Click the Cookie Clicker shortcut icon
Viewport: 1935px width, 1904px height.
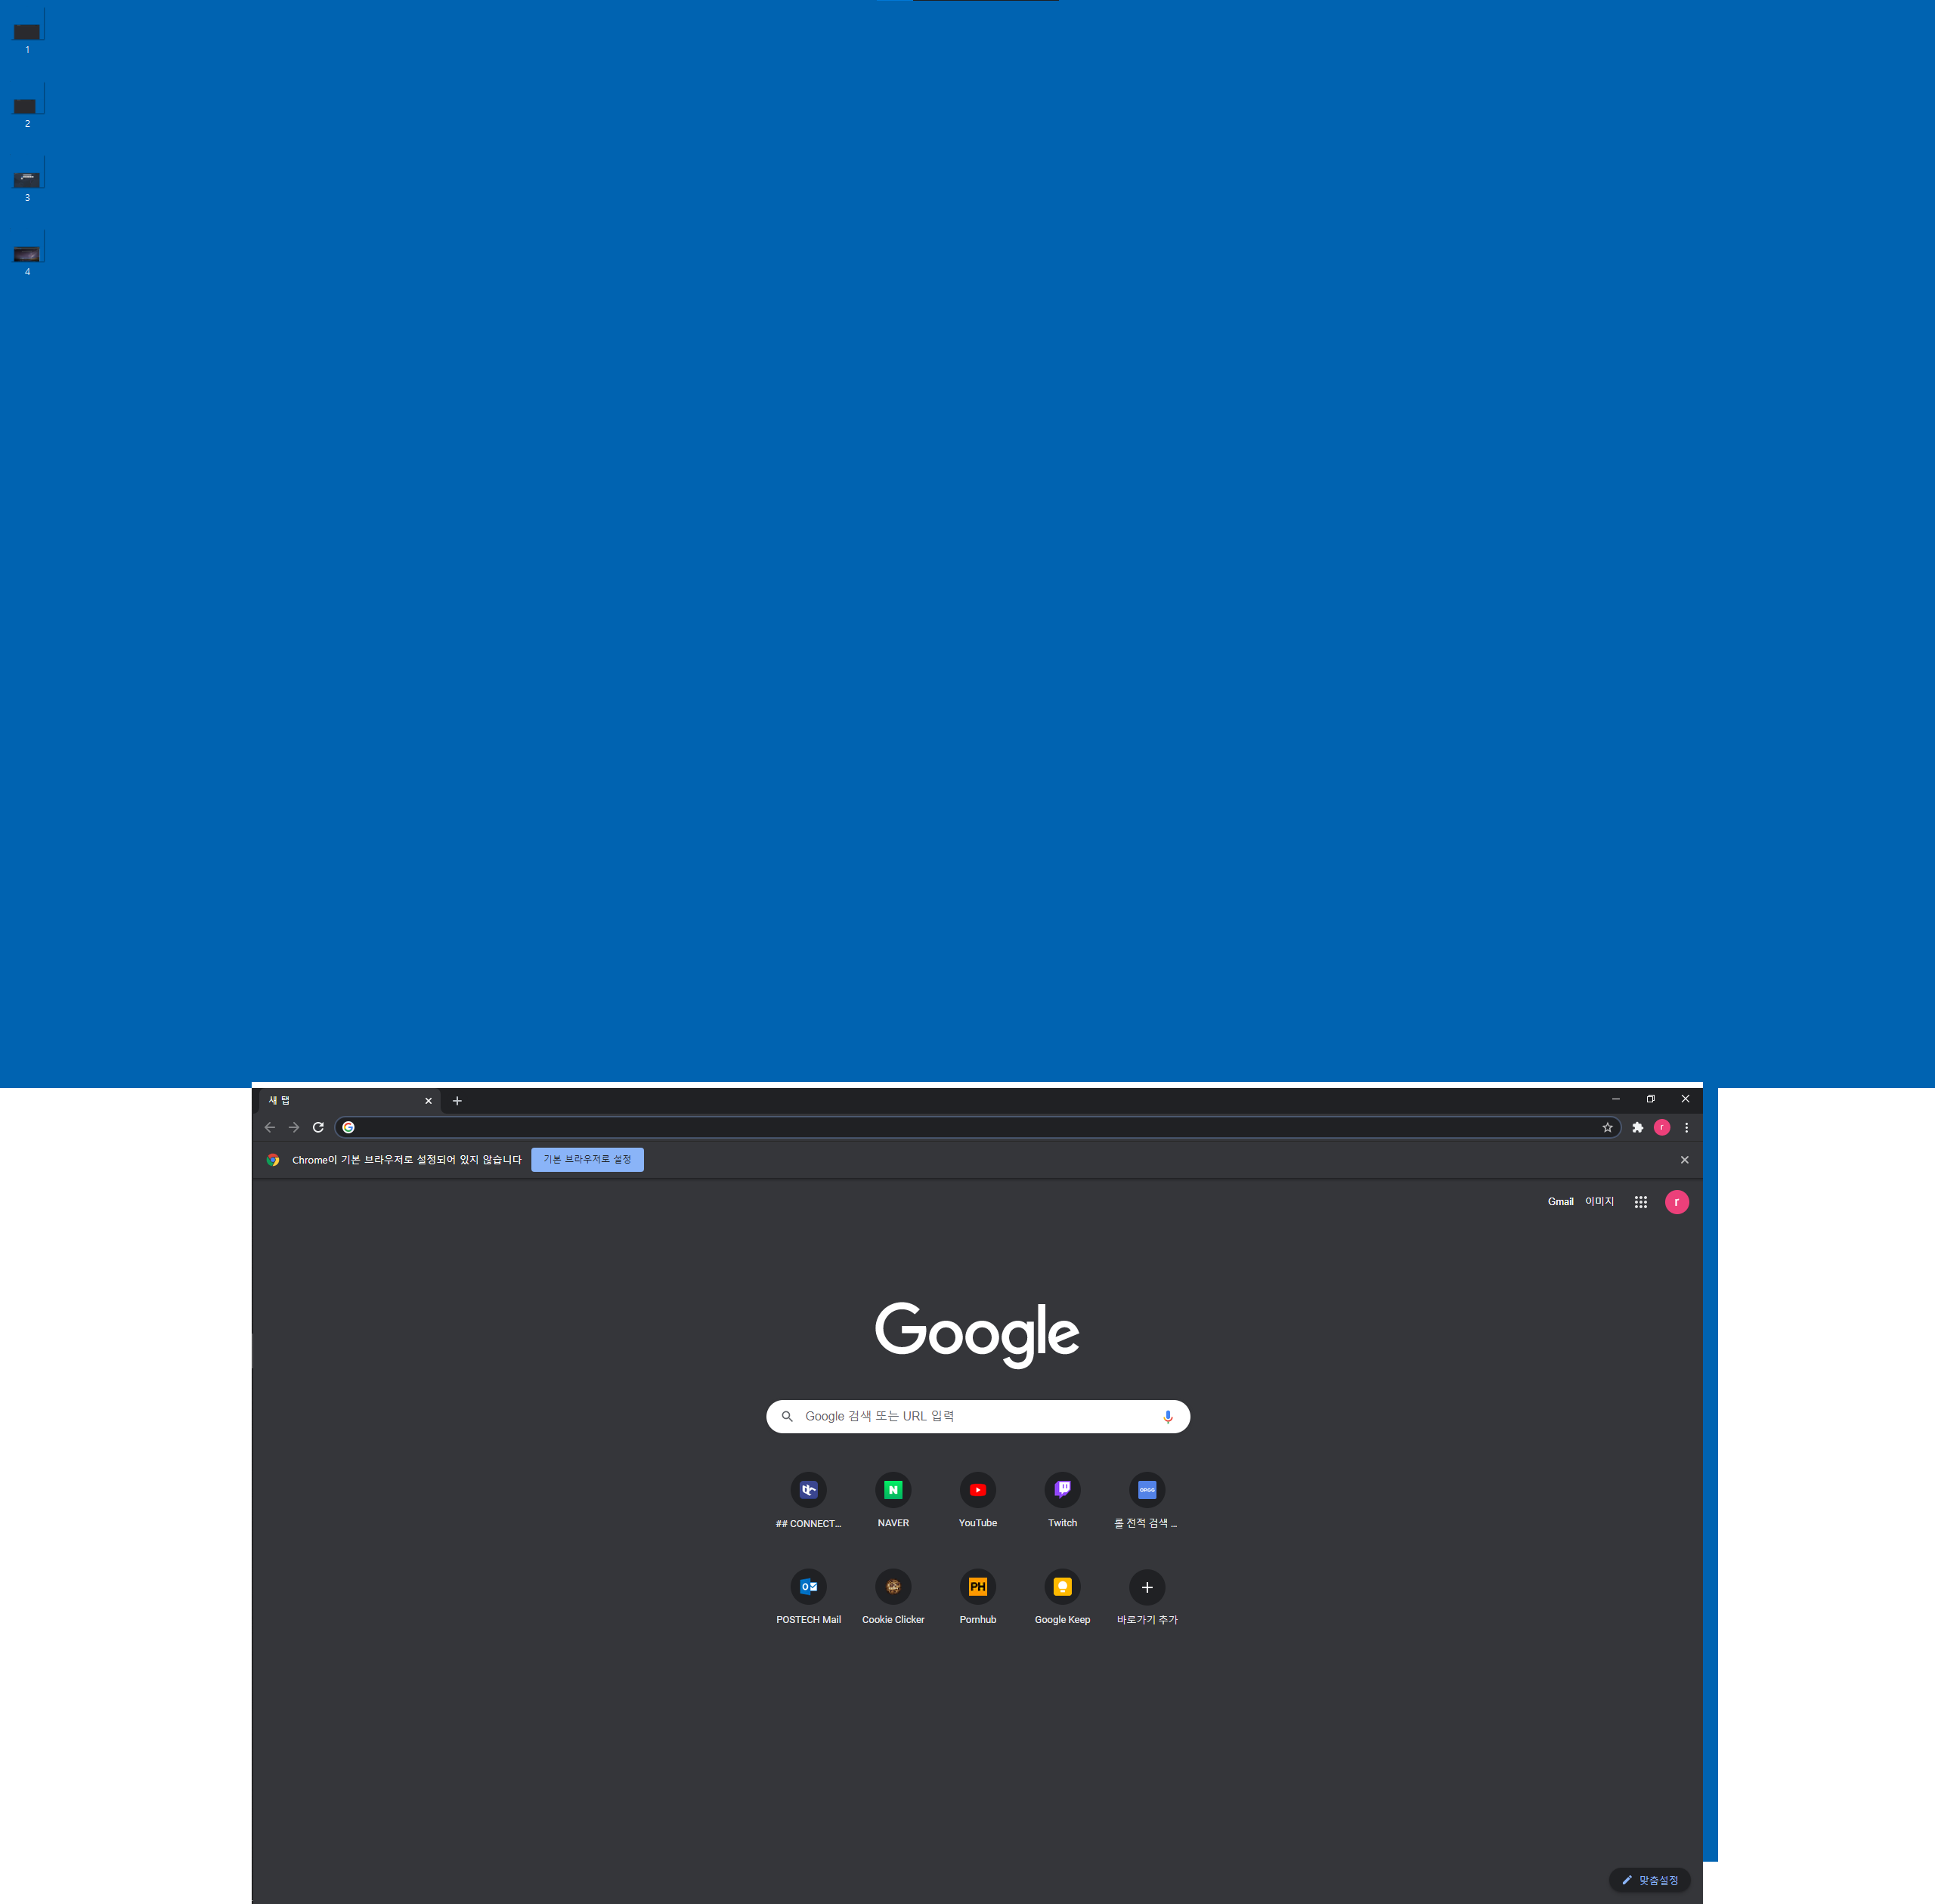point(892,1585)
